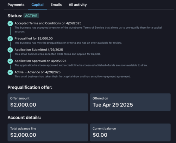This screenshot has width=176, height=143.
Task: Click the Offered on date card
Action: coord(130,102)
